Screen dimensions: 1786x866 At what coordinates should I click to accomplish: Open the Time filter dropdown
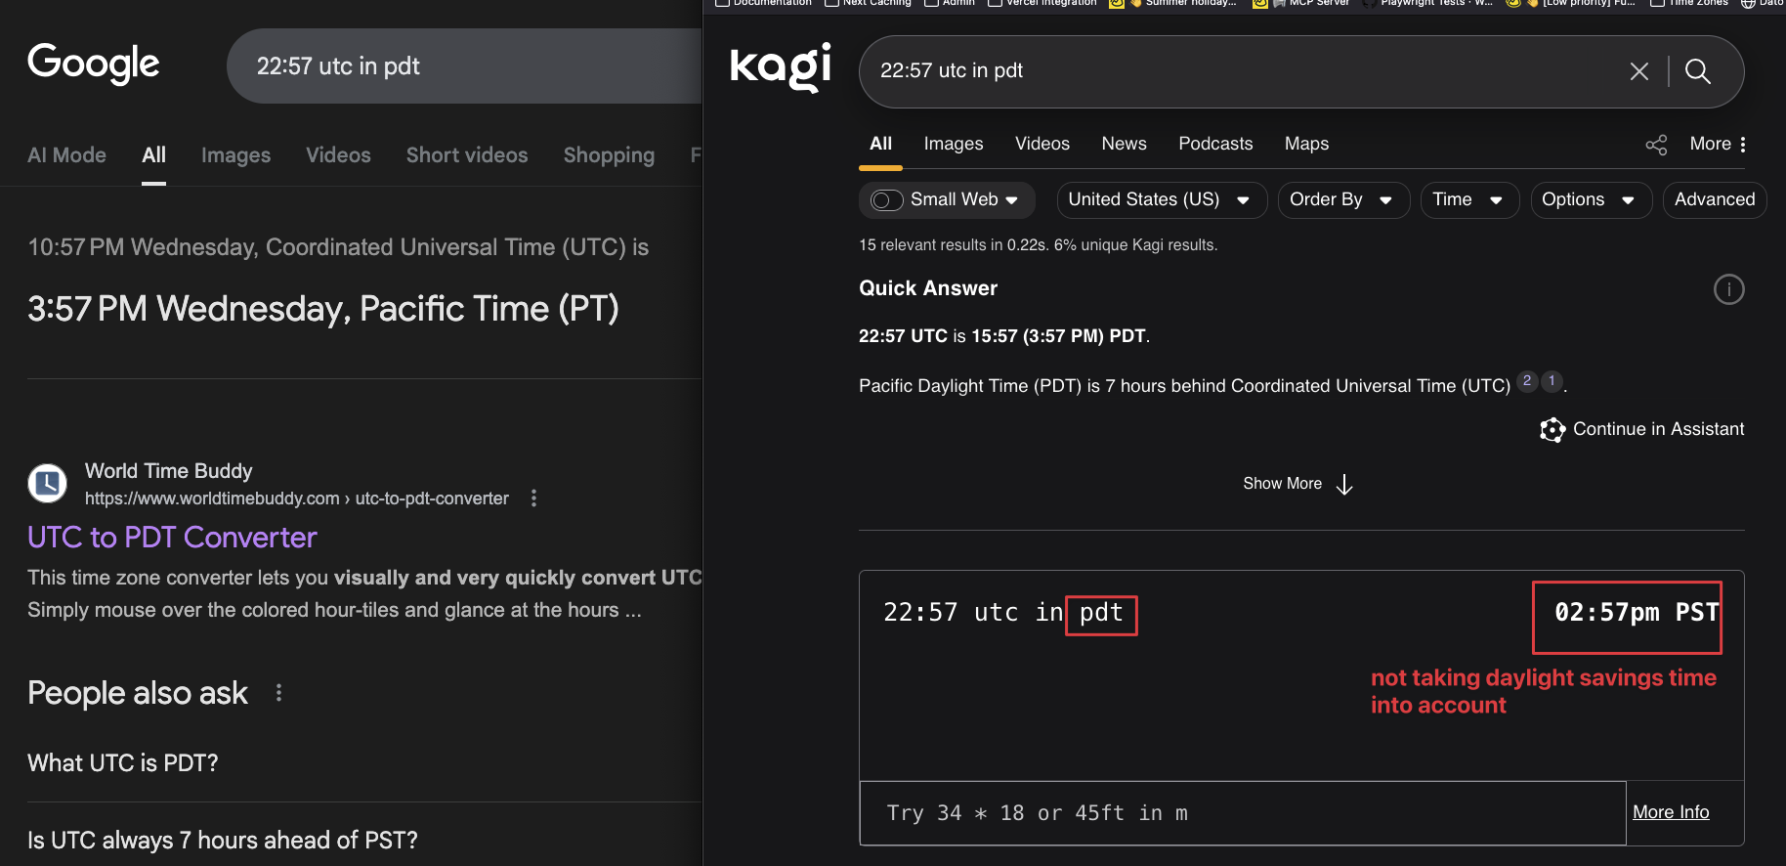[x=1468, y=200]
